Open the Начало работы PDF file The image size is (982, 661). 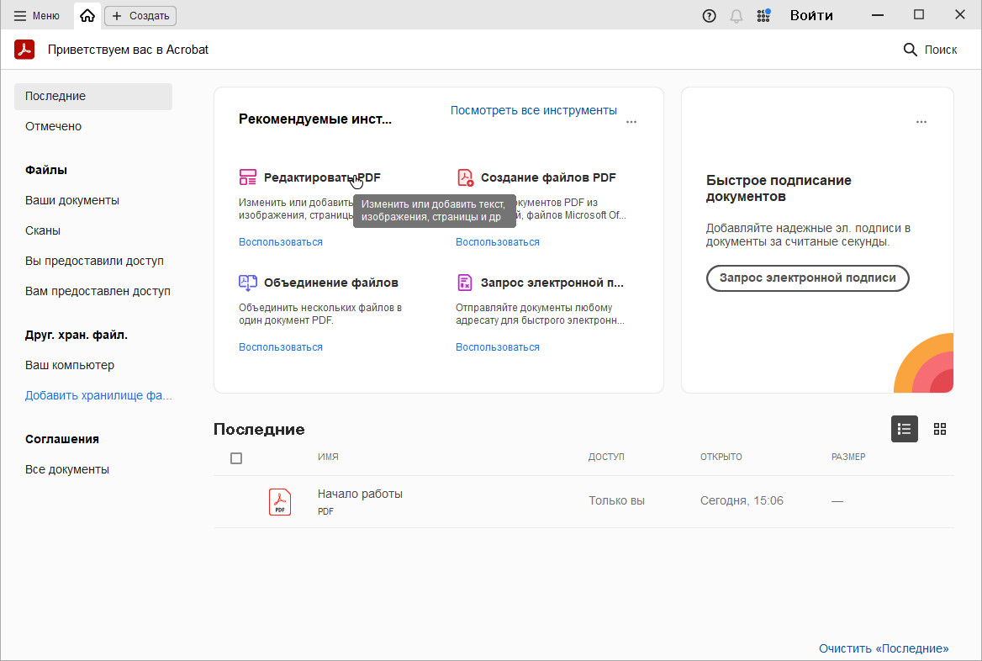coord(360,494)
